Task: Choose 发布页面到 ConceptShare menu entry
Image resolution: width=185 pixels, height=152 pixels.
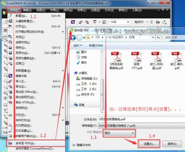Action: tap(37, 149)
